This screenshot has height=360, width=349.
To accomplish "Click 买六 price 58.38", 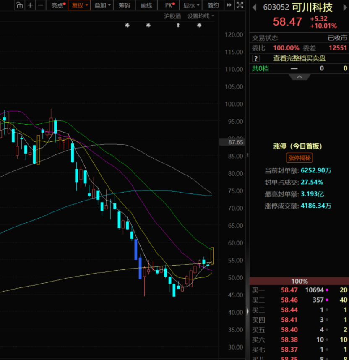I will (x=289, y=339).
